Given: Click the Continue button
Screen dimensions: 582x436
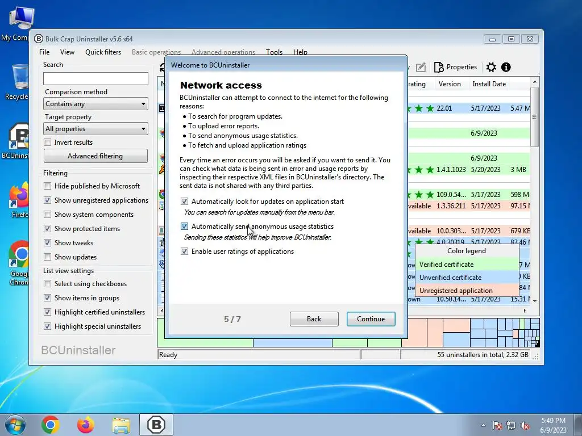Looking at the screenshot, I should [371, 319].
